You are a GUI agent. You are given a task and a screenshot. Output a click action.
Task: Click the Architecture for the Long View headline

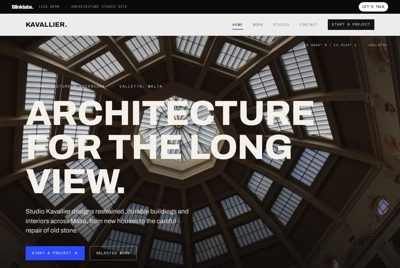171,147
